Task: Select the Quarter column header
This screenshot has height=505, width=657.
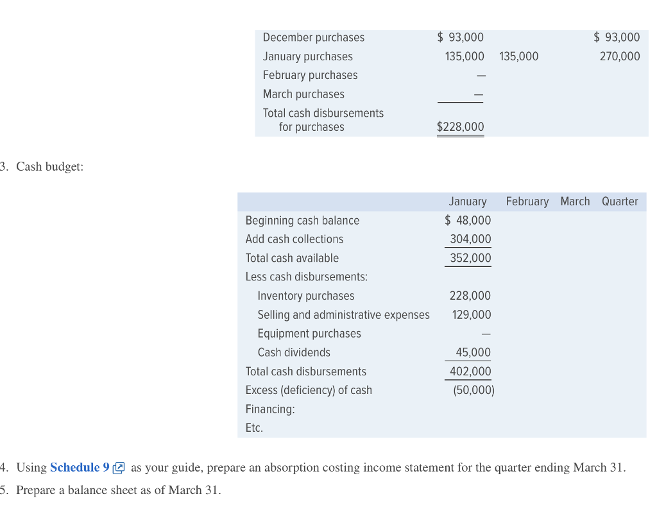Action: [620, 201]
